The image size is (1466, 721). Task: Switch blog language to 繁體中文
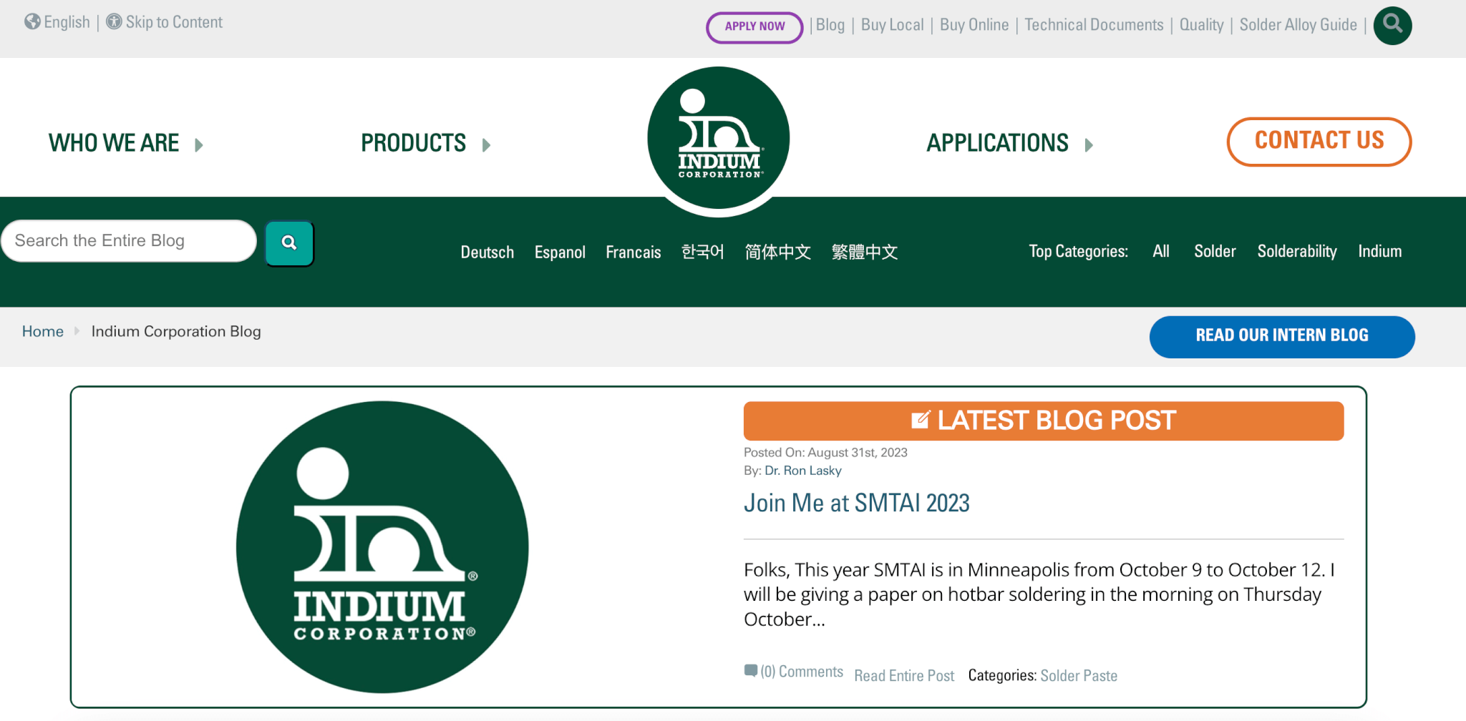(865, 252)
